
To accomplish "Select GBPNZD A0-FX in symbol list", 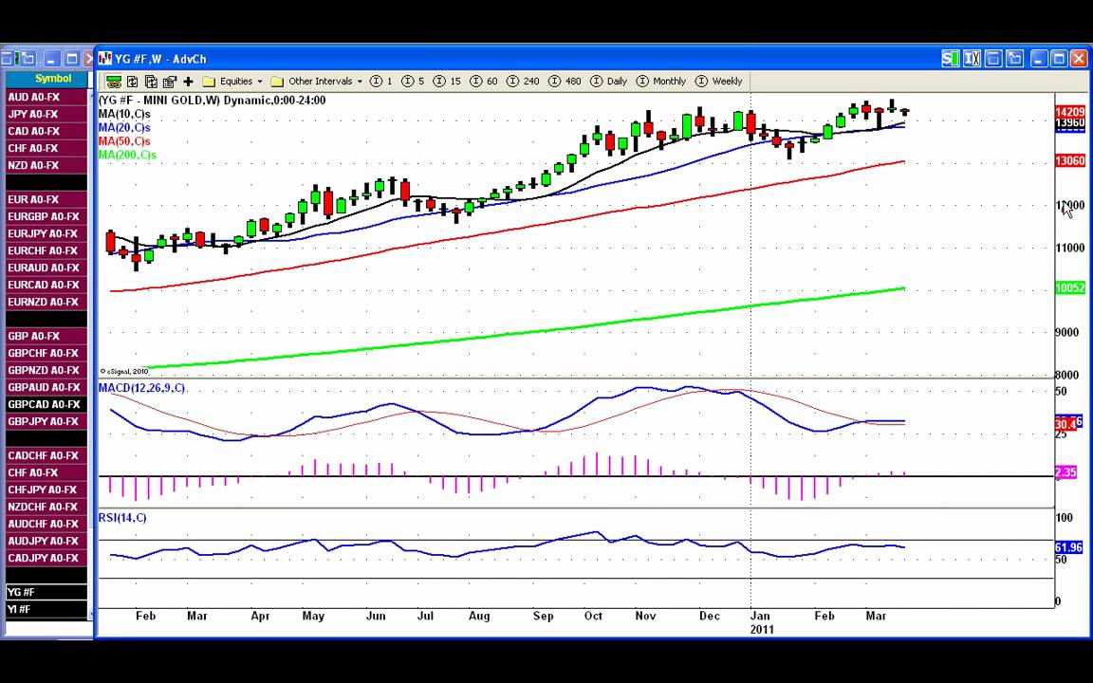I will point(46,370).
